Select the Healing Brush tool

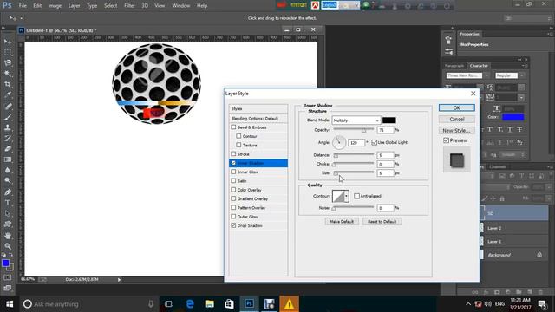pos(8,106)
